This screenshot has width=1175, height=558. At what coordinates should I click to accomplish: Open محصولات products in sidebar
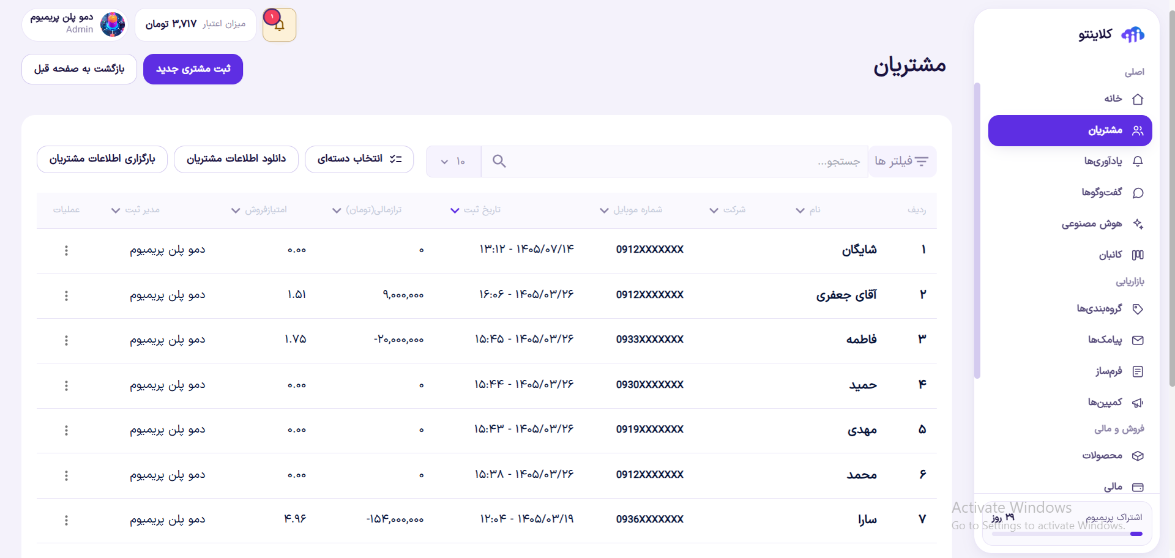[x=1070, y=456]
